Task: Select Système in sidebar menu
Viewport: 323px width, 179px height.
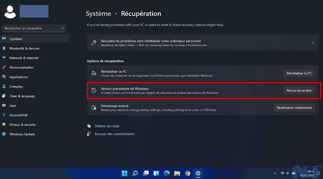Action: click(34, 39)
